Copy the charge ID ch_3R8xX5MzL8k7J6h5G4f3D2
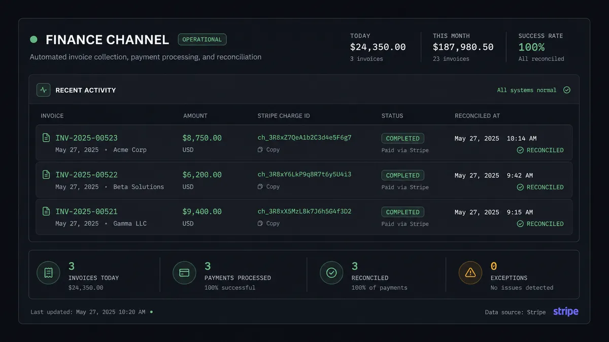Screen dimensions: 609x342 pyautogui.click(x=269, y=223)
